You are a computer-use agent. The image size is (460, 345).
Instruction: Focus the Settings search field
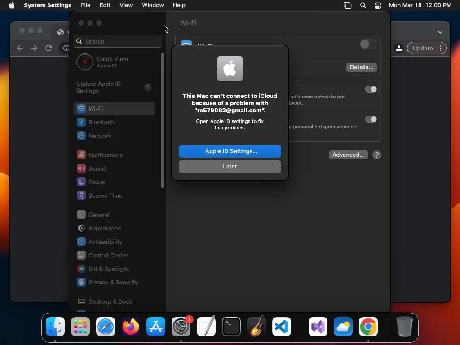click(x=118, y=41)
